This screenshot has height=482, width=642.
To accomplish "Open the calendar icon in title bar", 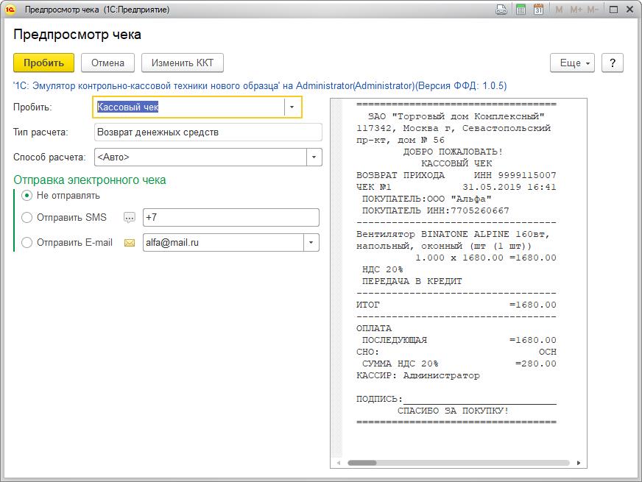I will (x=538, y=10).
